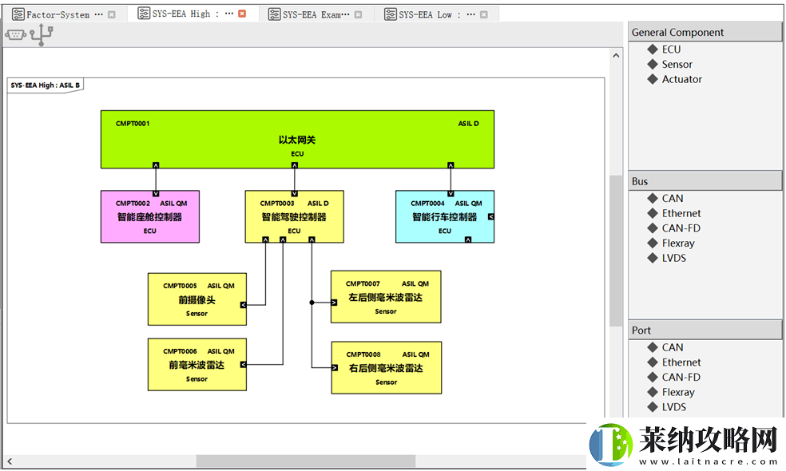This screenshot has height=471, width=786.
Task: Pick the LVDS diamond icon under Bus
Action: click(652, 258)
